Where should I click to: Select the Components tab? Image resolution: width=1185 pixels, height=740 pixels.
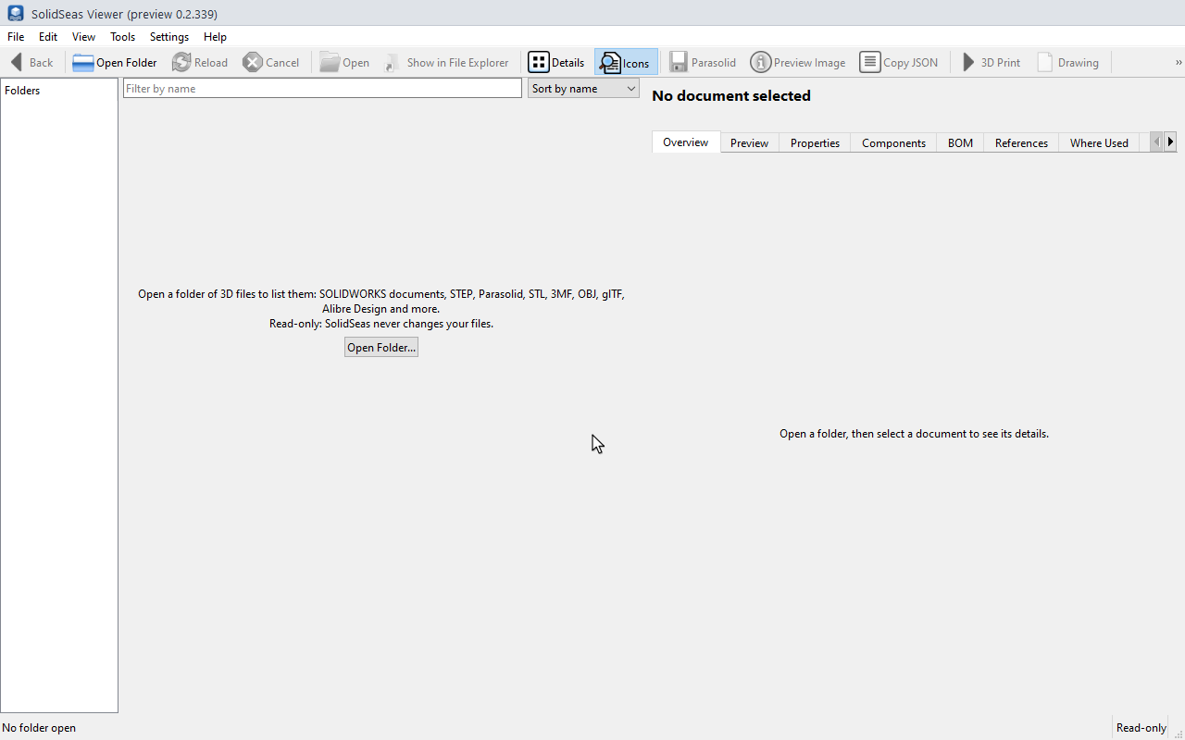pos(893,143)
